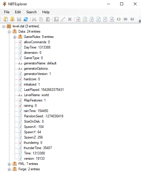Select the LastPlayed: 1542663375431 entry
141x180 pixels.
[44, 90]
